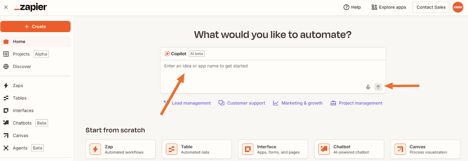This screenshot has width=468, height=161.
Task: Click the Explore apps grid icon
Action: pyautogui.click(x=374, y=7)
